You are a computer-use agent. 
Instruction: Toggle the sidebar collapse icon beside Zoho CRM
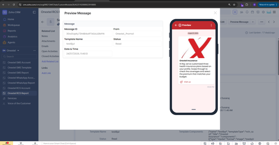click(34, 12)
